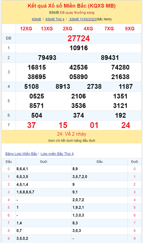Click the fourth prize number 5108
The width and height of the screenshot is (143, 243).
click(32, 87)
